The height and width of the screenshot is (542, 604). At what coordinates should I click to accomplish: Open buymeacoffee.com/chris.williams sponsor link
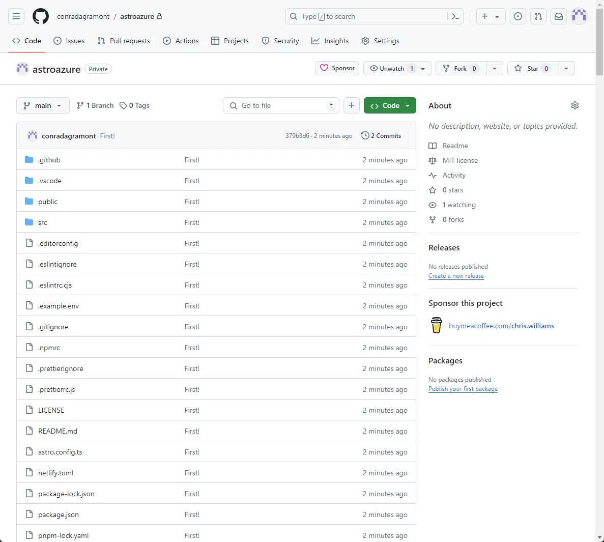(x=501, y=326)
